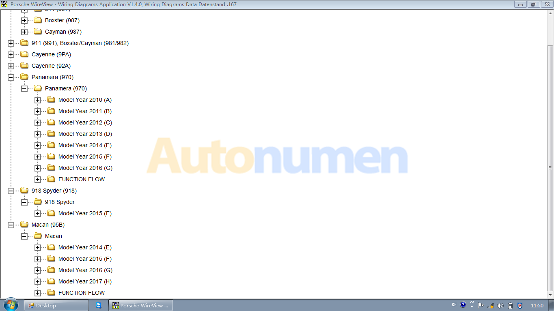The width and height of the screenshot is (554, 311).
Task: Click the Show Desktop strip beside the clock
Action: pyautogui.click(x=551, y=305)
